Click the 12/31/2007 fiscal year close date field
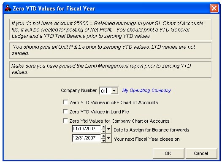 [x=87, y=138]
